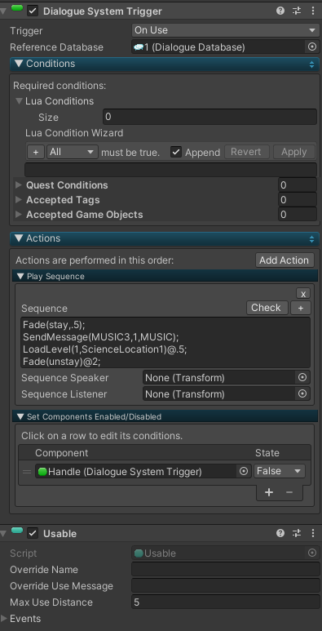Remove Play Sequence action with x
This screenshot has height=631, width=322.
[x=303, y=293]
